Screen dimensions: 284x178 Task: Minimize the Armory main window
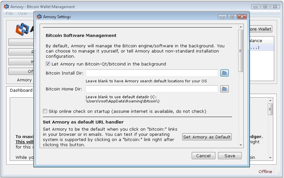click(x=256, y=7)
